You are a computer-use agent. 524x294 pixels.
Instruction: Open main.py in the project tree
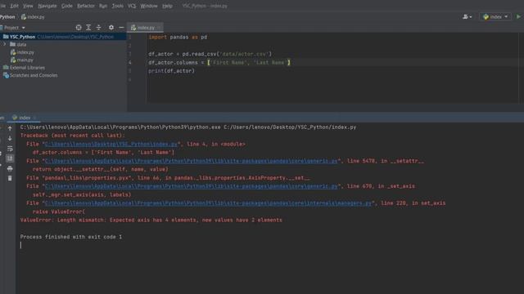(x=25, y=60)
